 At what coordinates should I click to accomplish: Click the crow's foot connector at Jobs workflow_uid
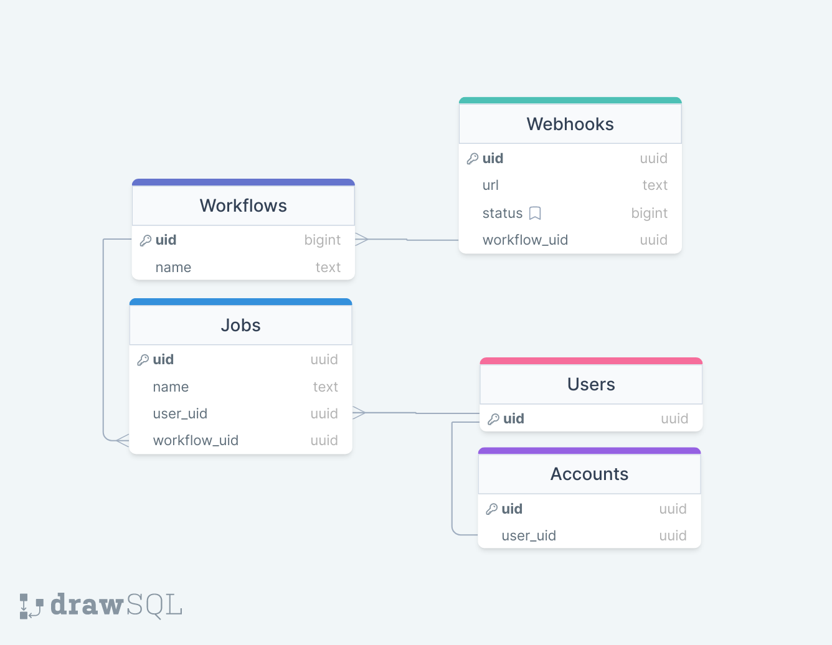click(x=123, y=440)
